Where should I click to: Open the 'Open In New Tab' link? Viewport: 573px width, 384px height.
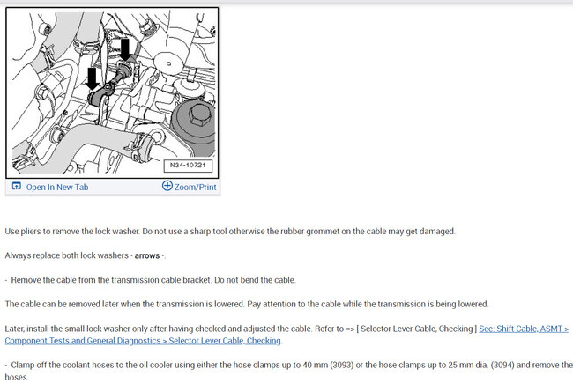(57, 188)
